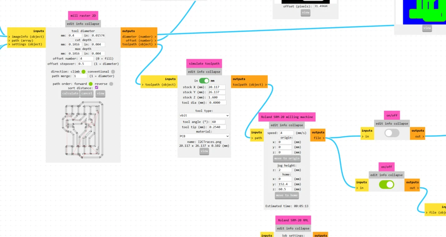Click the cut depth mm field
The height and width of the screenshot is (237, 446).
tap(75, 44)
